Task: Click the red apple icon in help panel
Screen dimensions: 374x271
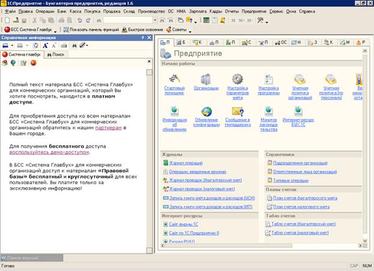Action: [34, 63]
